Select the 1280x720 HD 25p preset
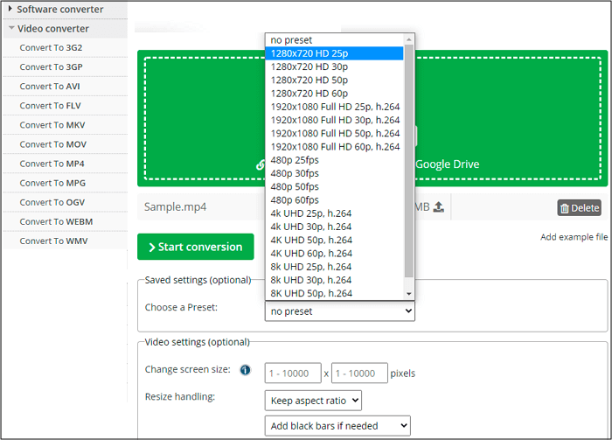Screen dimensions: 612x440 (x=334, y=53)
